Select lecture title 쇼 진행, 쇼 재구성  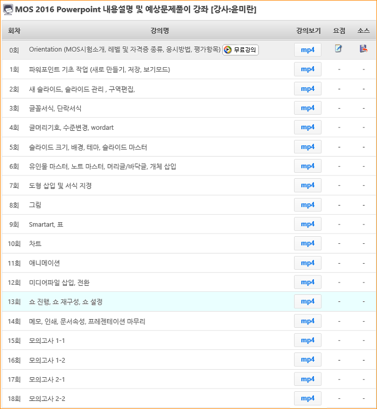[x=66, y=302]
